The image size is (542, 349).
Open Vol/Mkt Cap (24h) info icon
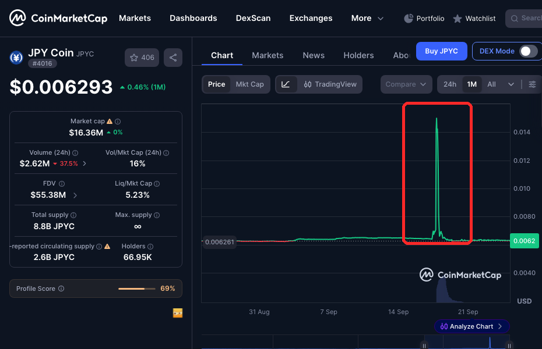(x=166, y=153)
